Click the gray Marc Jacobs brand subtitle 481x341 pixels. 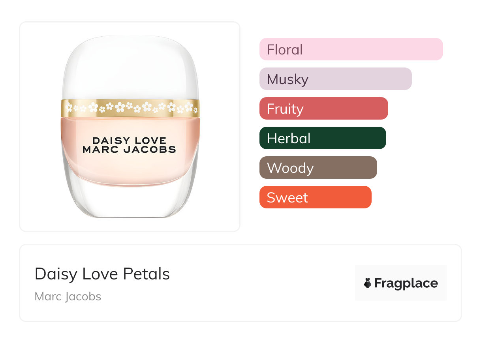coord(68,296)
